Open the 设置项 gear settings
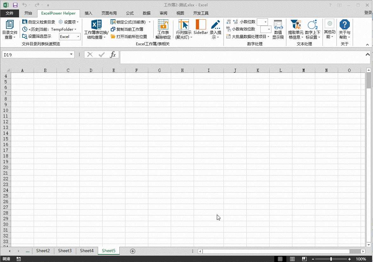This screenshot has width=373, height=262. tap(69, 22)
